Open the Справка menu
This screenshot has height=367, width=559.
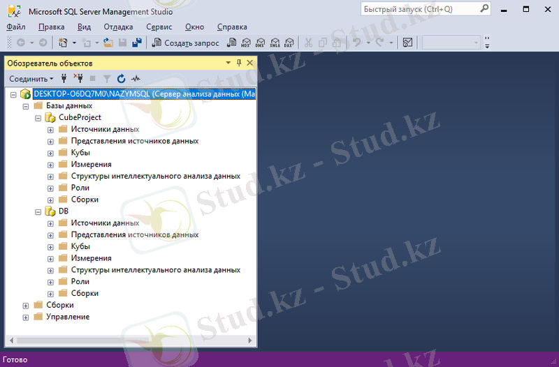click(x=232, y=27)
